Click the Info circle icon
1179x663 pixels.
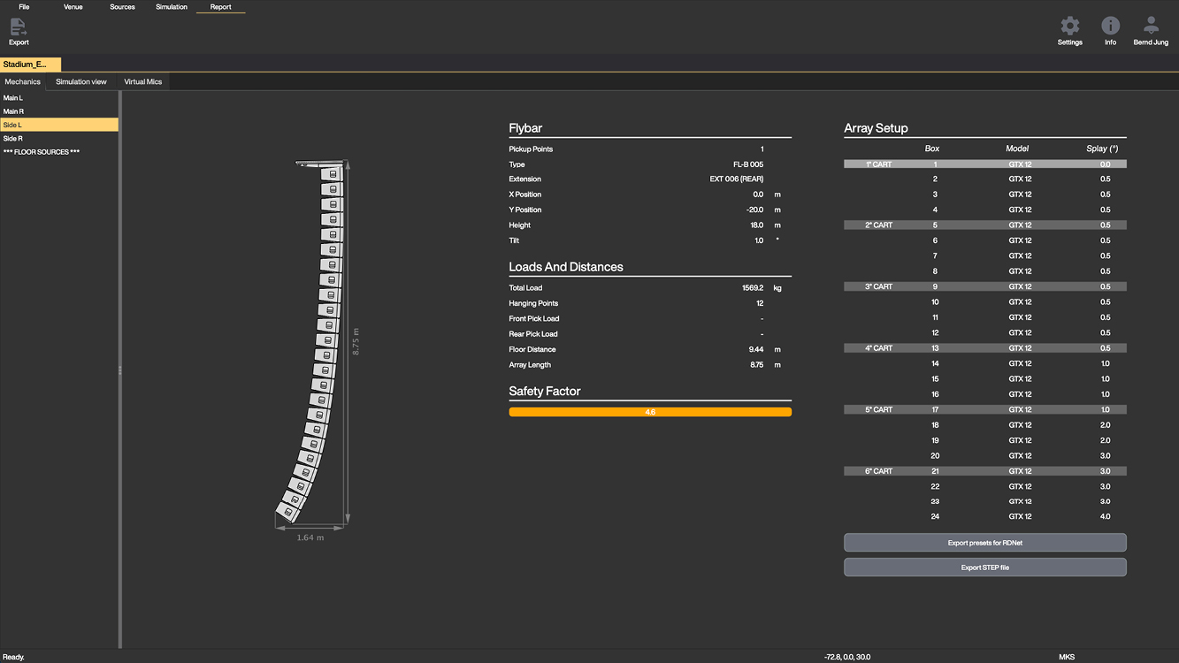click(x=1110, y=27)
